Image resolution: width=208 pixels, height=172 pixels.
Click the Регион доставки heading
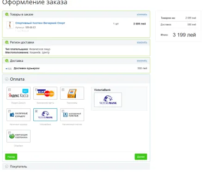(22, 42)
